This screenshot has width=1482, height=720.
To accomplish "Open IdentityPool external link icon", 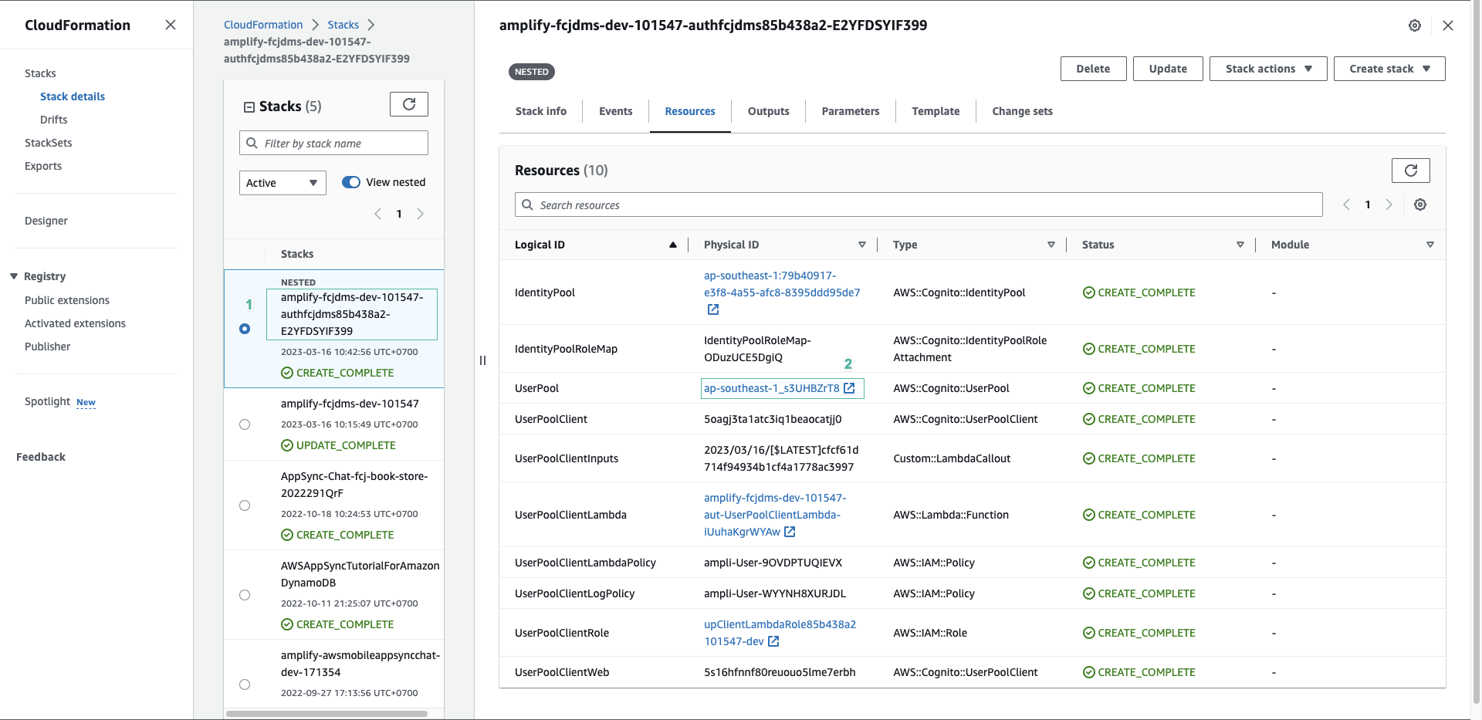I will [x=713, y=309].
